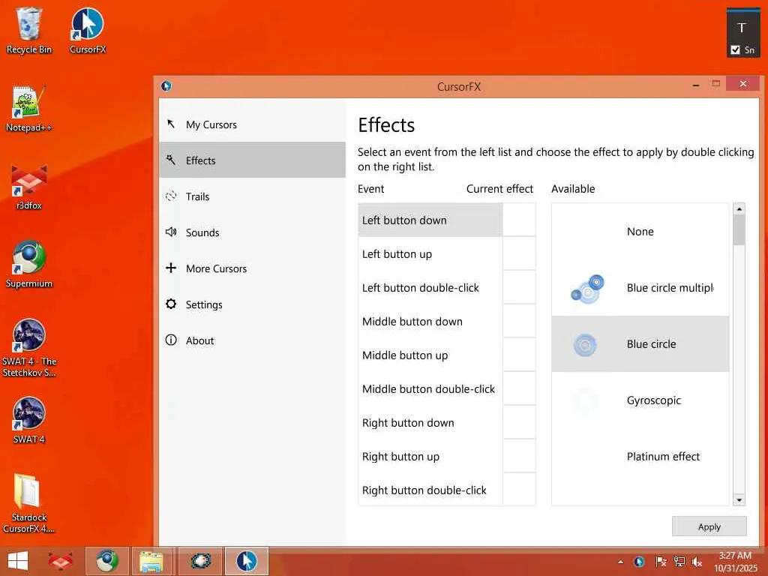Select the Supermium desktop icon
This screenshot has height=576, width=768.
pyautogui.click(x=28, y=265)
